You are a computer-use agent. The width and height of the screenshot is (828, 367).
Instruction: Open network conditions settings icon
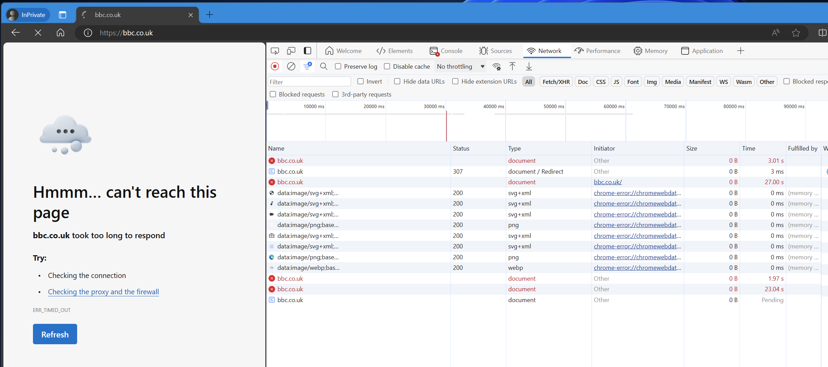click(497, 67)
